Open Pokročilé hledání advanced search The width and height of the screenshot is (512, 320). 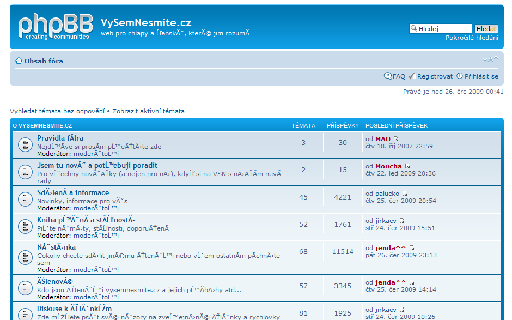tap(472, 38)
